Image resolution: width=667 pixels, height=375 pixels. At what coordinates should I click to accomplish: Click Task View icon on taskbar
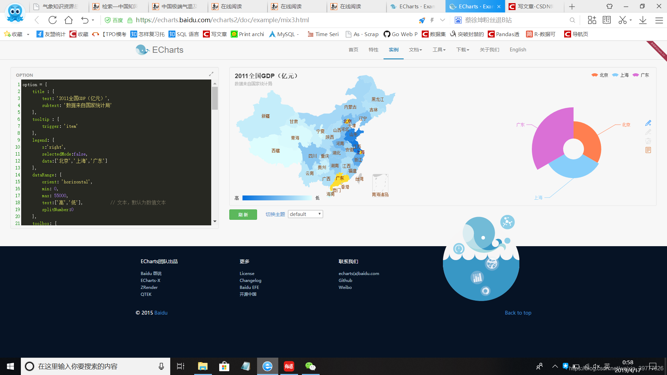pyautogui.click(x=181, y=366)
